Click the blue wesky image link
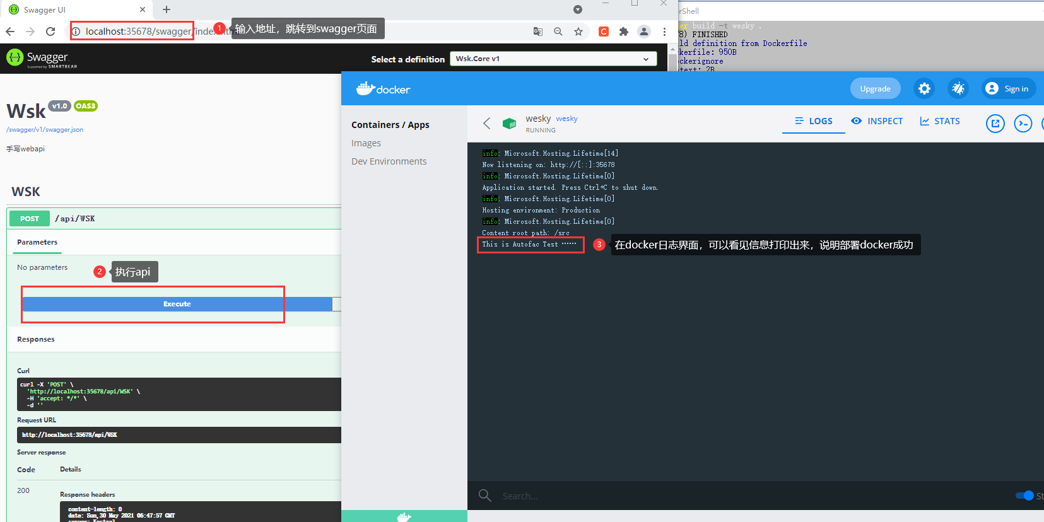This screenshot has width=1044, height=522. point(566,119)
